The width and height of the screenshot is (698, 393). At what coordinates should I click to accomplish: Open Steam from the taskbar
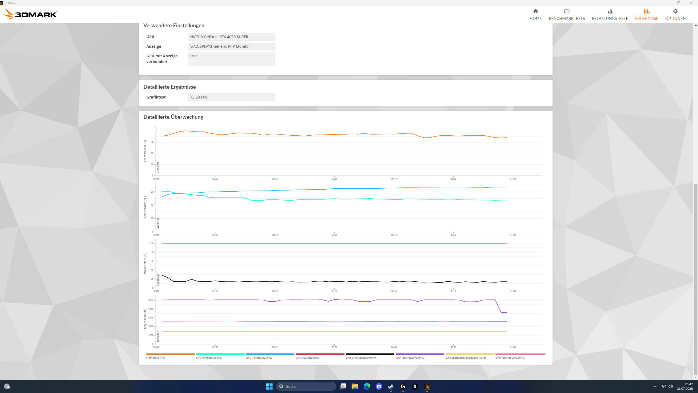tap(391, 386)
